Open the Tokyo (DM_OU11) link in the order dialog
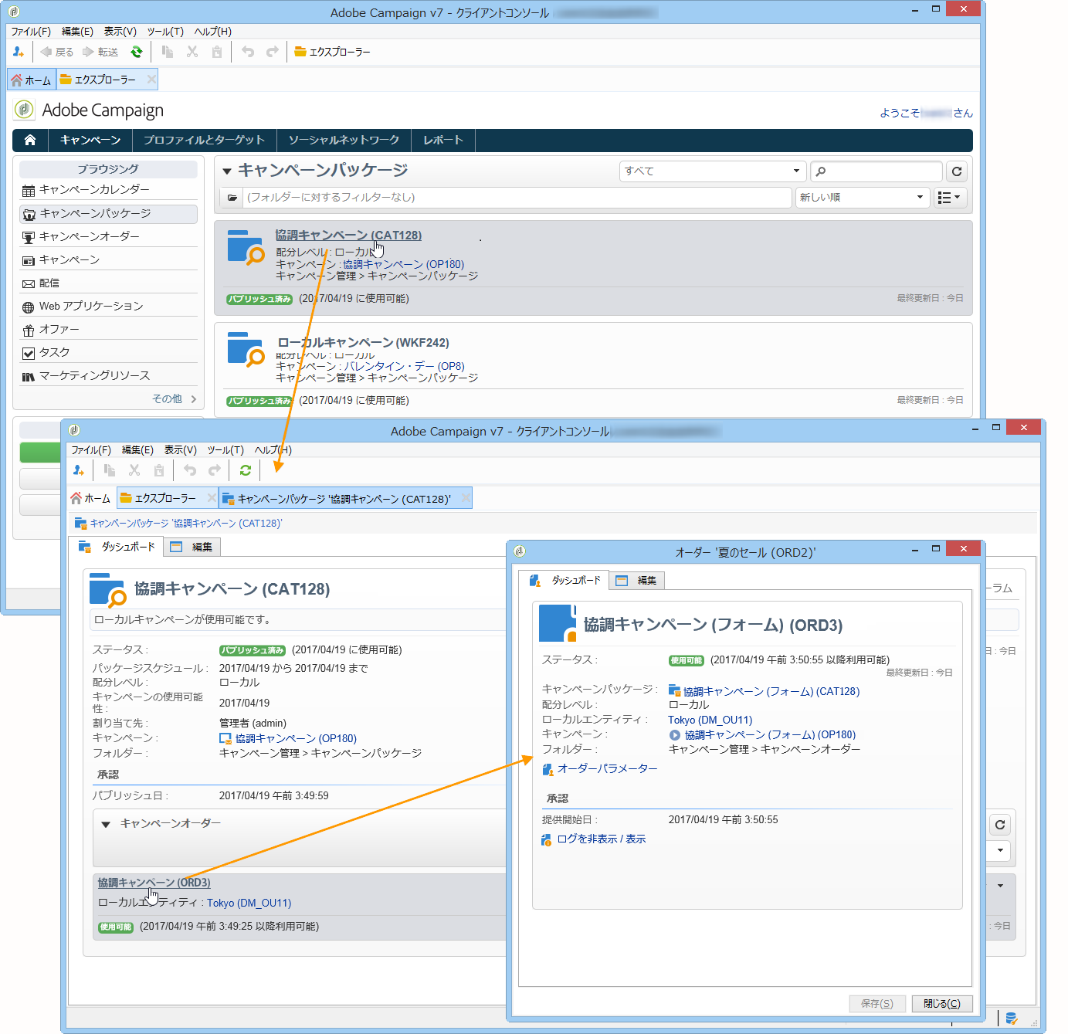The width and height of the screenshot is (1068, 1034). [x=710, y=720]
